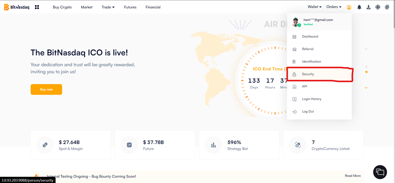The height and width of the screenshot is (183, 395).
Task: Click the BitNasdaq logo
Action: coord(17,7)
